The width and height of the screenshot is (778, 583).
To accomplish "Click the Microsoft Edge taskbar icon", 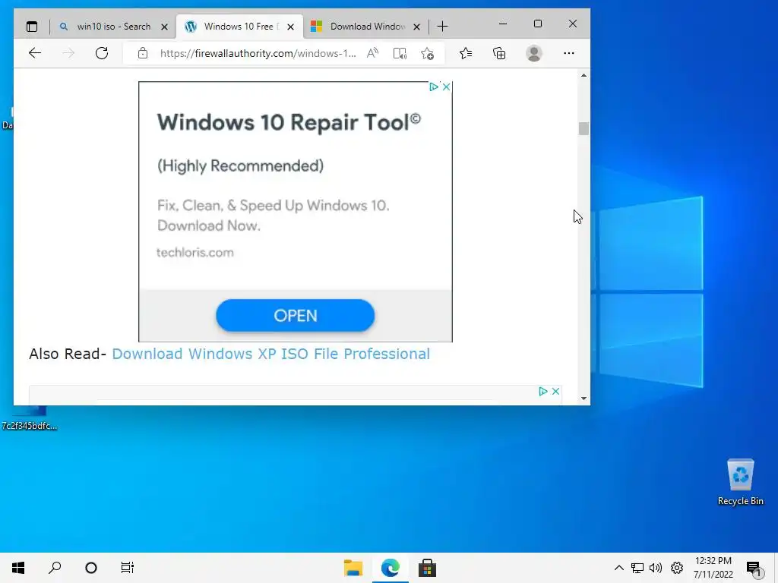I will (x=390, y=568).
